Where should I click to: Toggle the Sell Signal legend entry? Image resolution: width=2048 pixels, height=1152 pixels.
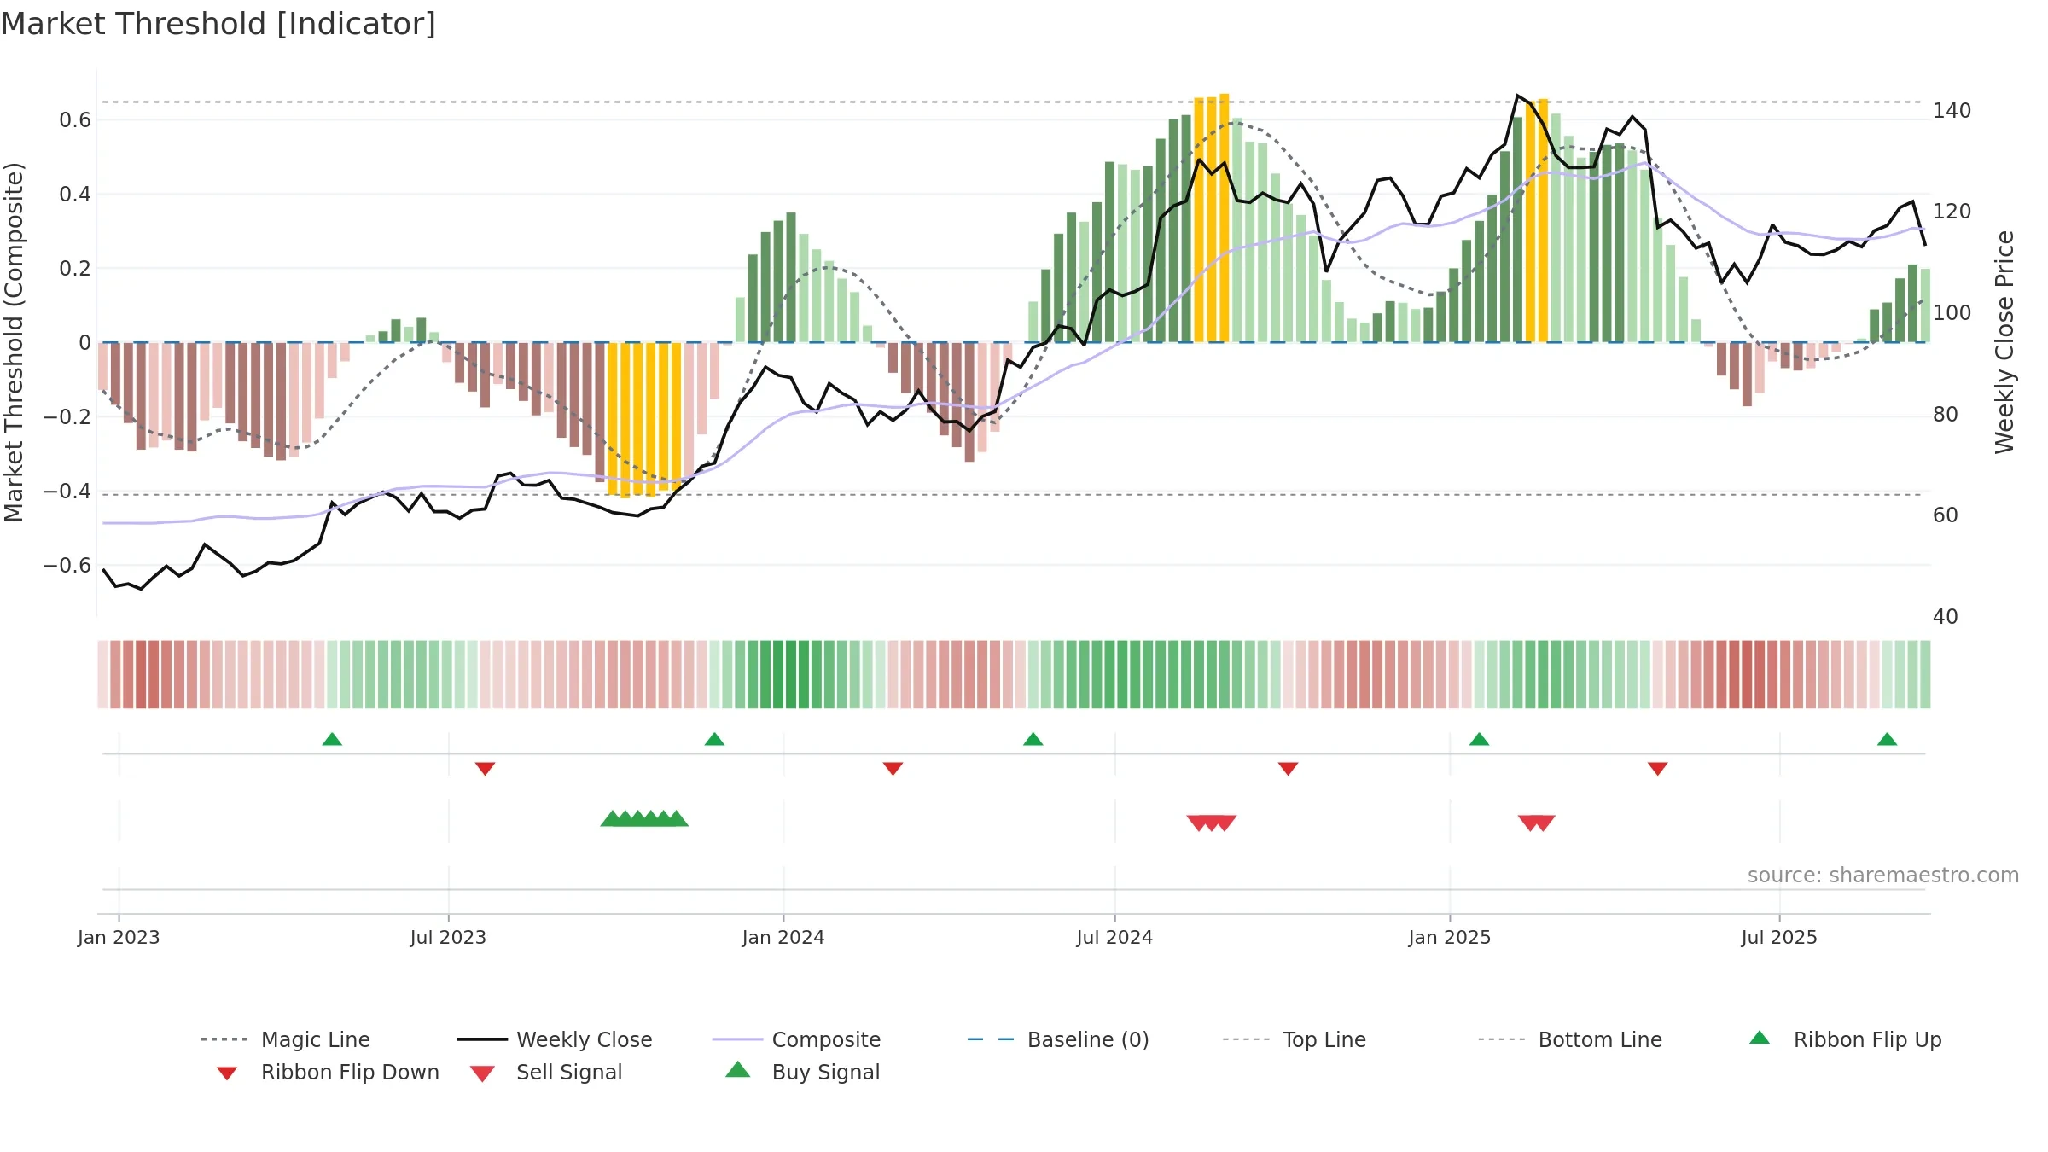tap(546, 1072)
